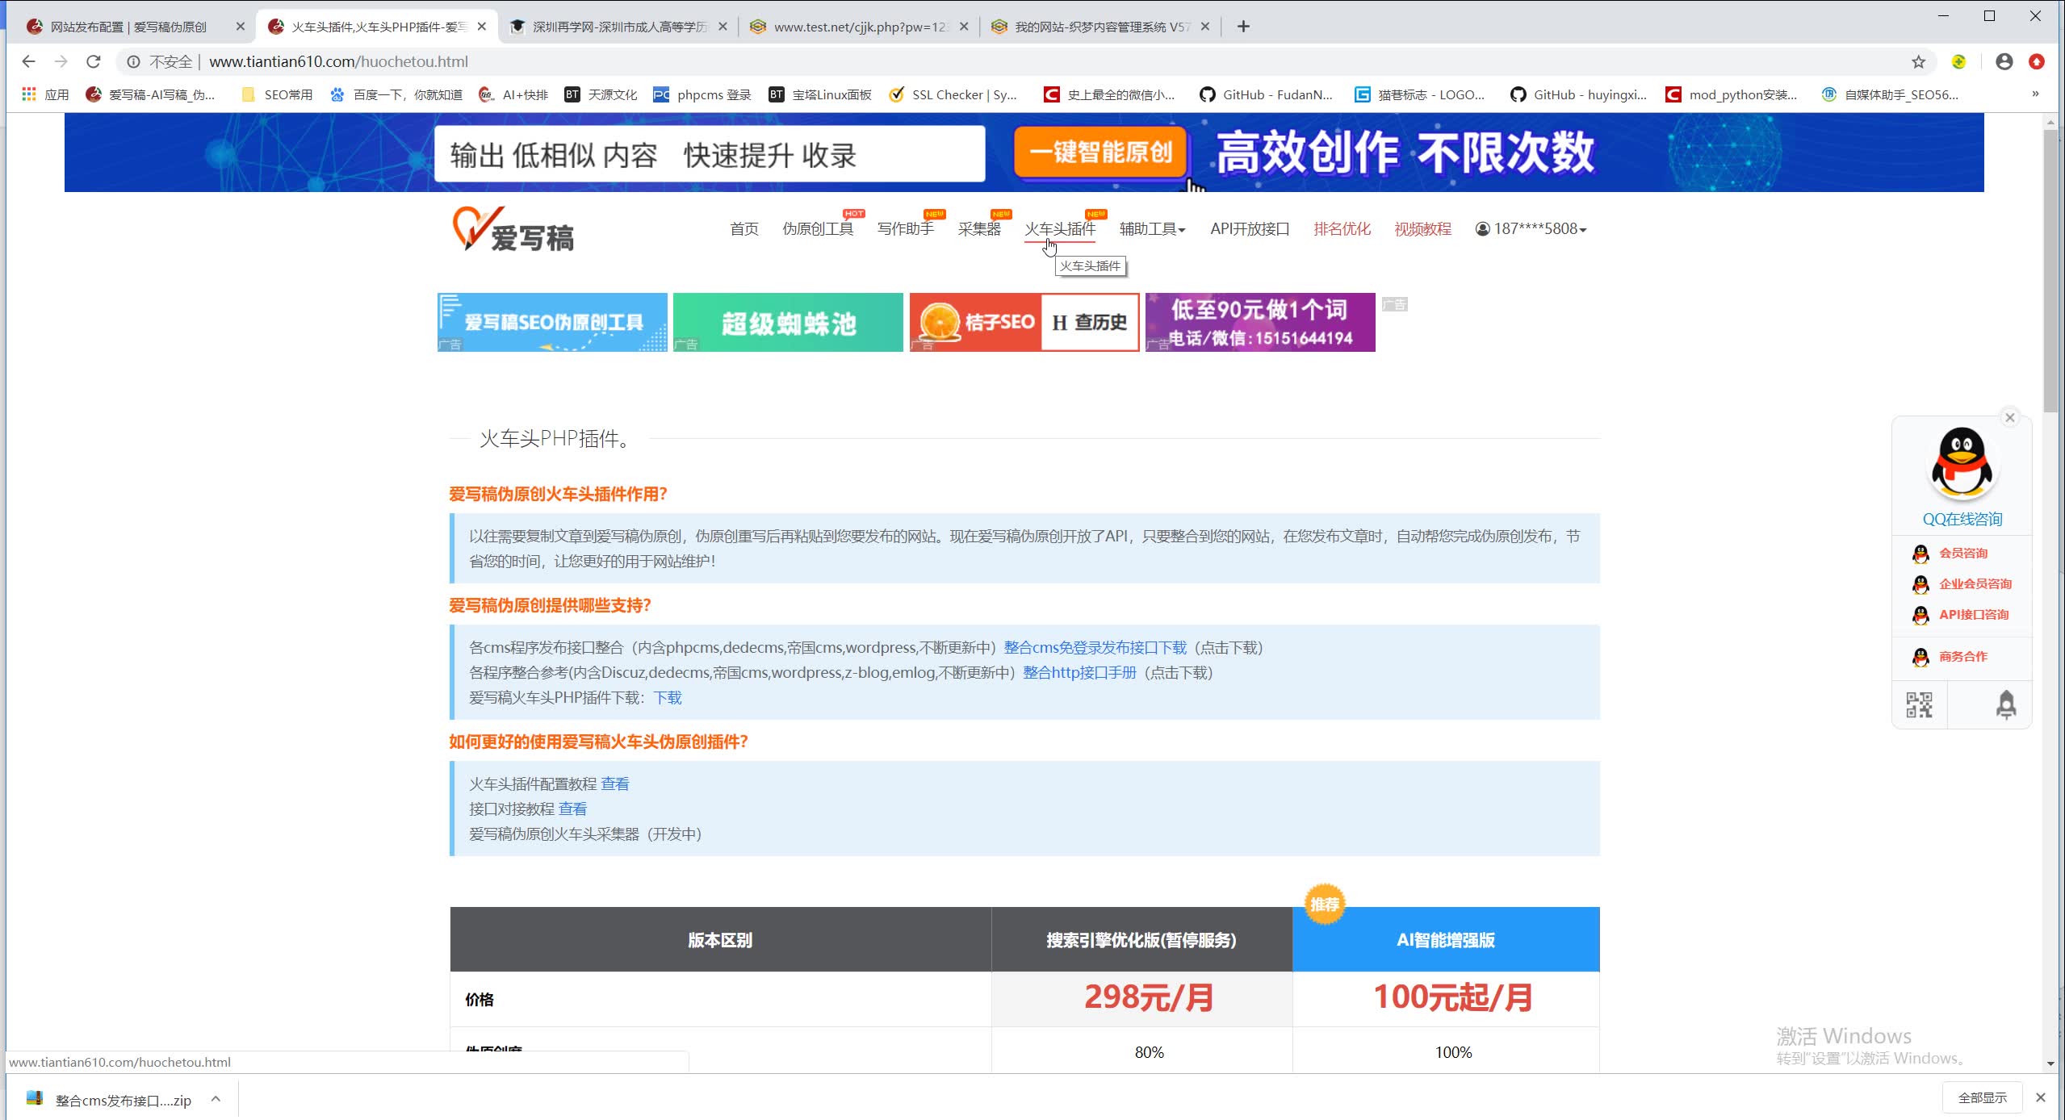Close the 网站发布配置 tab
Screen dimensions: 2065x1120
(x=240, y=27)
